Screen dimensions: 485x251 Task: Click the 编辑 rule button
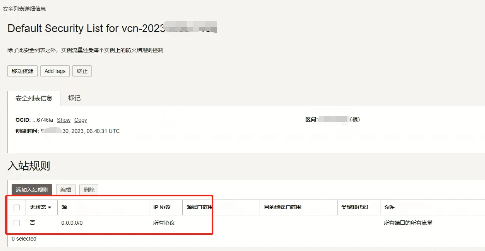coord(66,190)
